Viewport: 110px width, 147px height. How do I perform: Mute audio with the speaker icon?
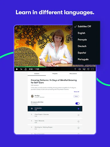coord(79,69)
